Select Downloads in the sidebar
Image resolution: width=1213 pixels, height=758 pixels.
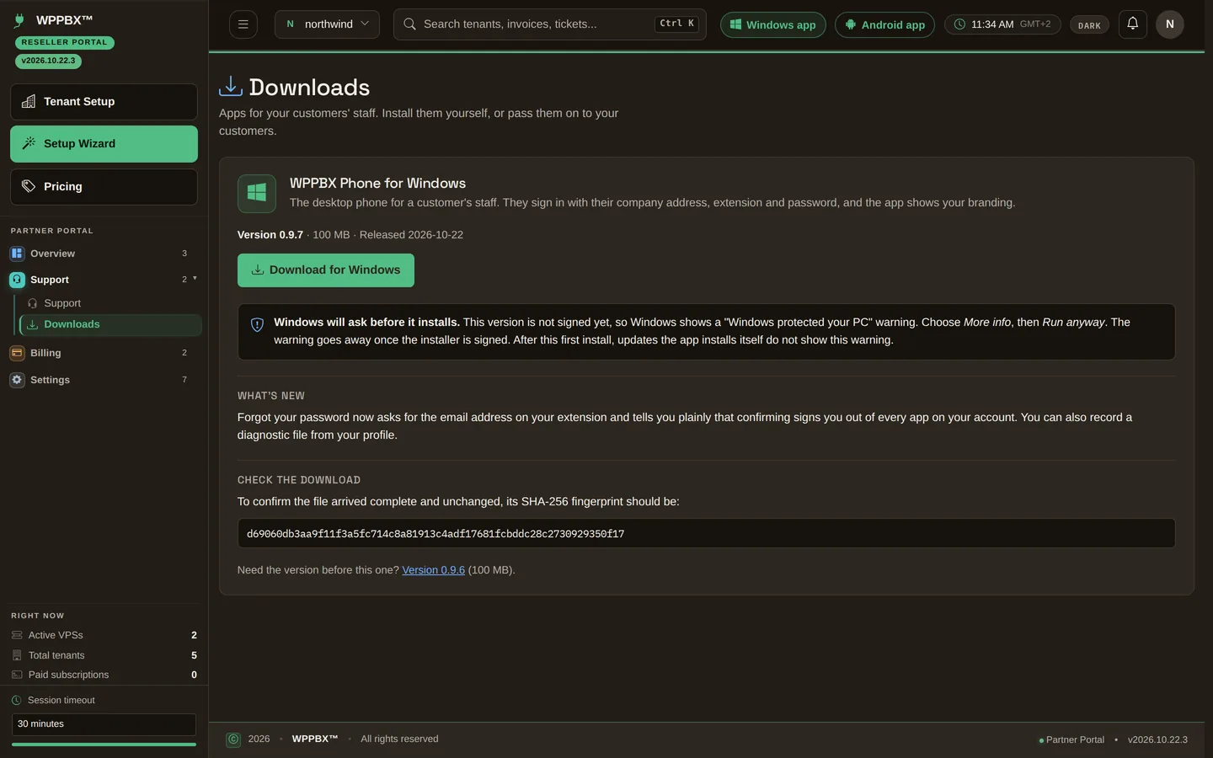click(x=110, y=324)
